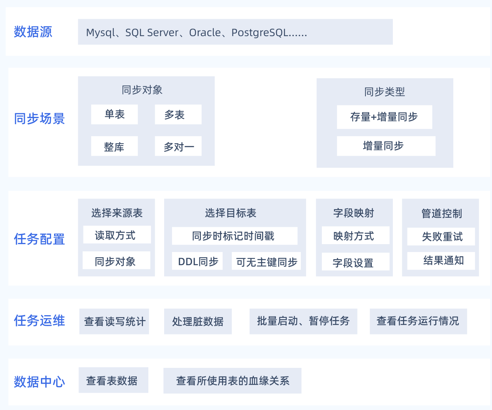Image resolution: width=492 pixels, height=410 pixels.
Task: Select the 整库 box
Action: click(x=115, y=146)
